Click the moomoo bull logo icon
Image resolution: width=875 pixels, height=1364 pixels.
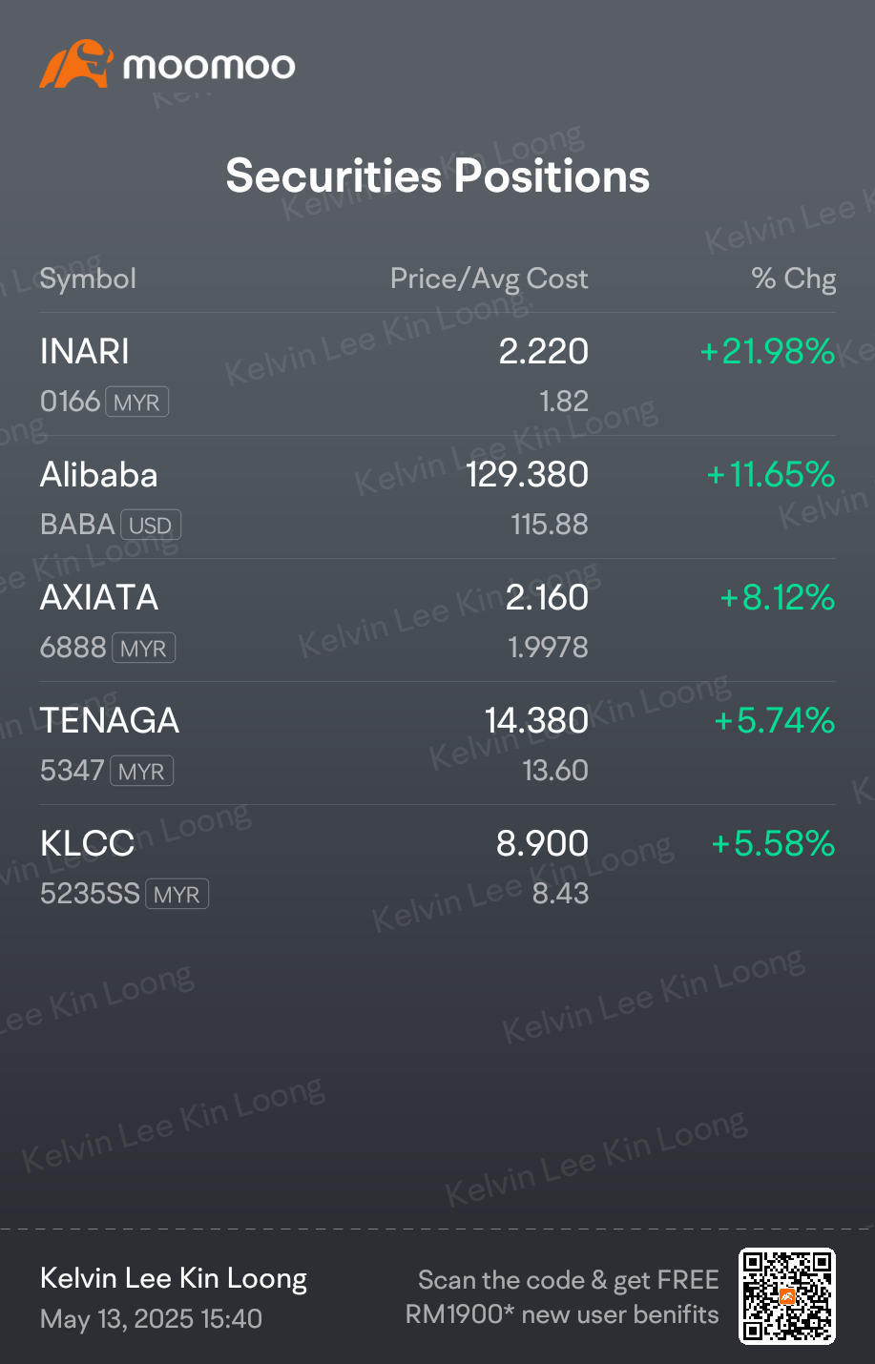coord(75,64)
